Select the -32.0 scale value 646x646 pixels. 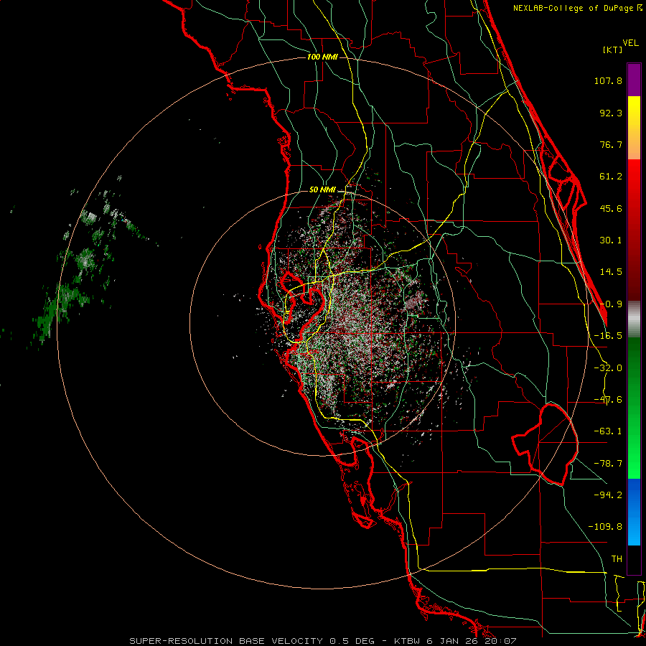pyautogui.click(x=608, y=368)
